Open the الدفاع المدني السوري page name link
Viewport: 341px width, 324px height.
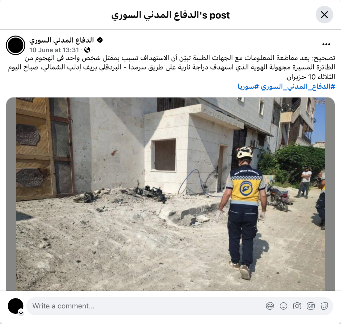point(62,40)
